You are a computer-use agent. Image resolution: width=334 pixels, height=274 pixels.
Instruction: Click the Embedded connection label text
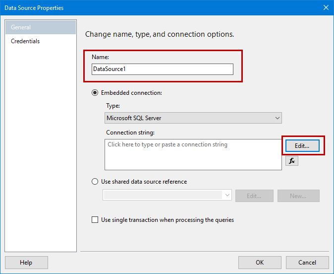point(132,93)
